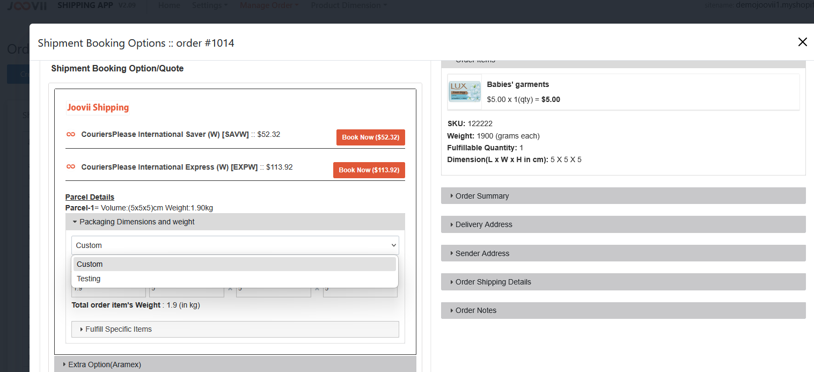Expand Order Shipping Details panel

tap(624, 282)
